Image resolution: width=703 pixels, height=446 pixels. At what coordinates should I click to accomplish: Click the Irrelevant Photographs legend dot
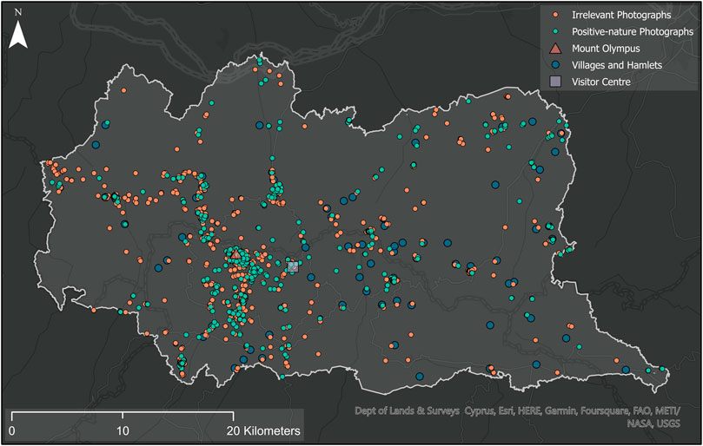[x=555, y=16]
